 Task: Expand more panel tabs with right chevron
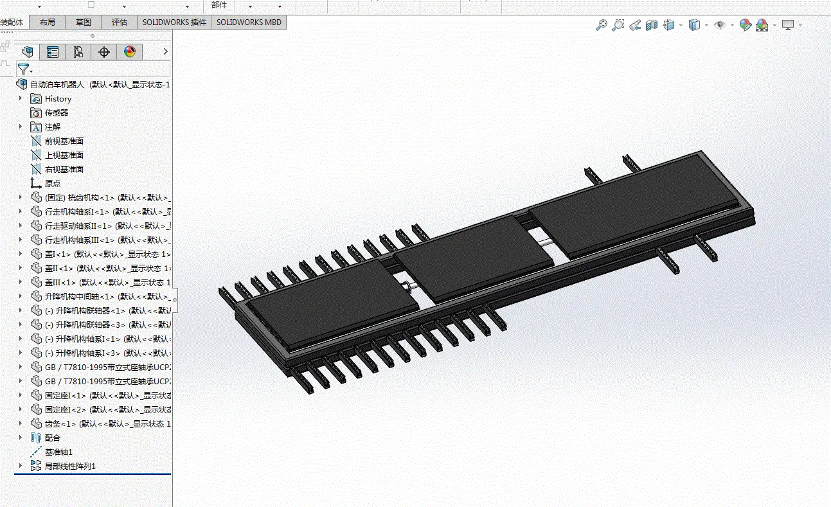coord(165,51)
